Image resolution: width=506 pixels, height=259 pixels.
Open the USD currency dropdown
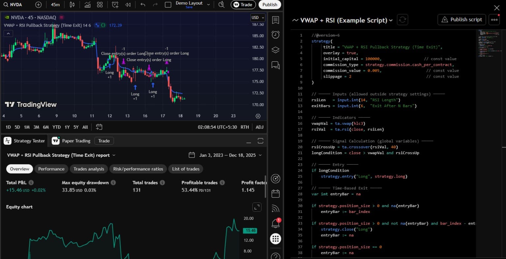(258, 17)
